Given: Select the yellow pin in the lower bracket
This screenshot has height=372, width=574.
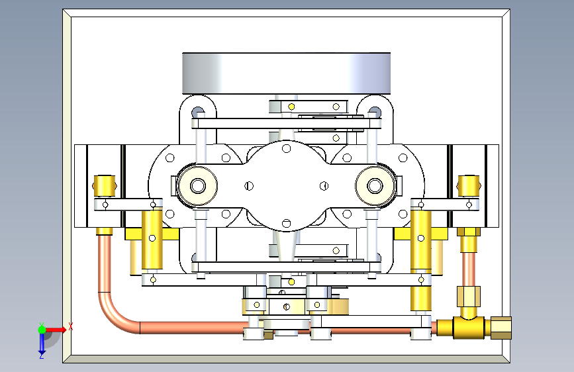Looking at the screenshot, I should [x=291, y=281].
